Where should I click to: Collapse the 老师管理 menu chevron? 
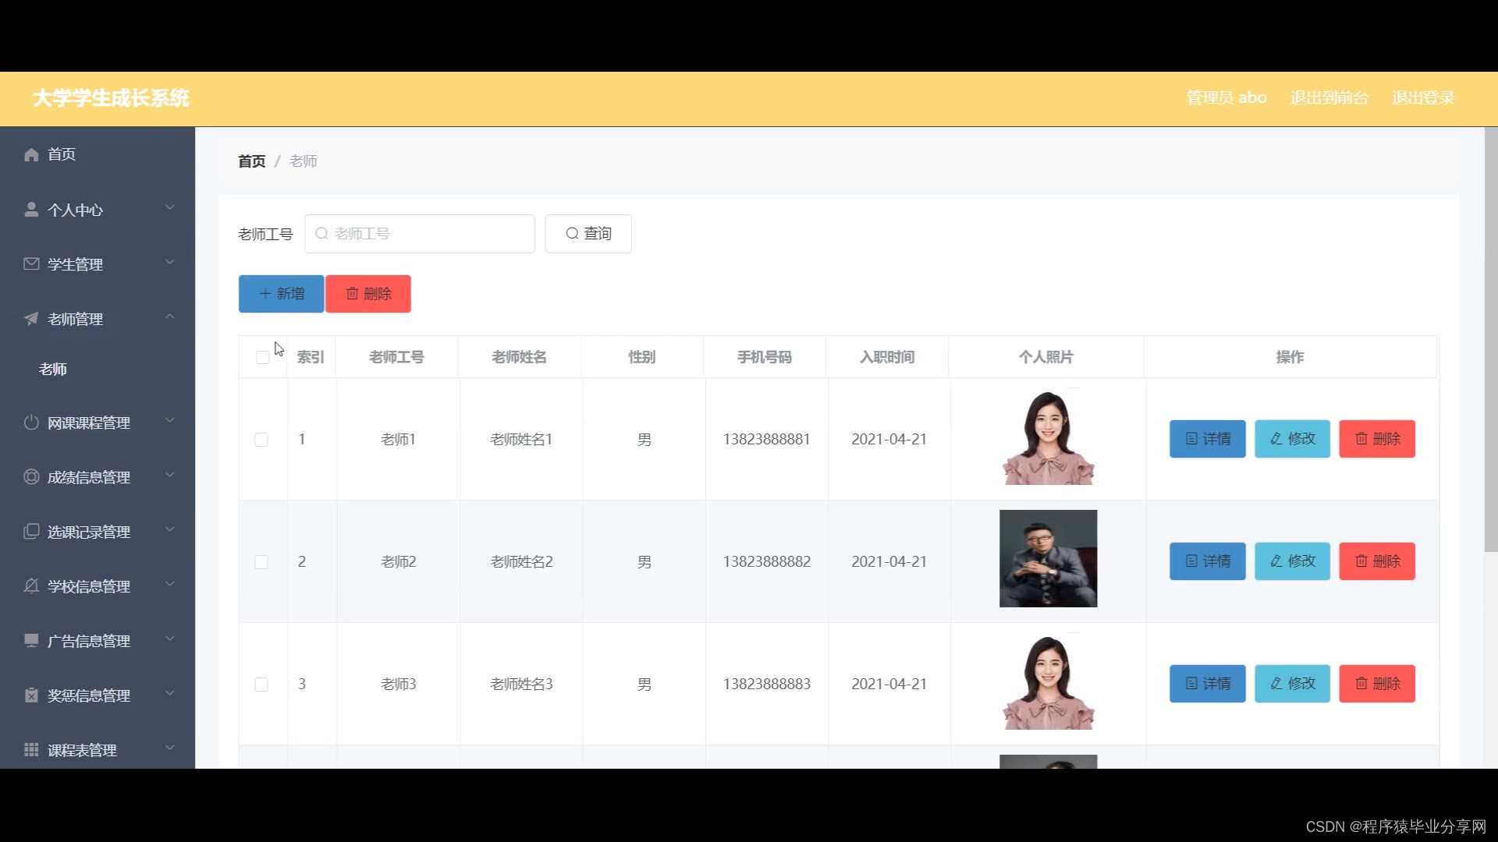tap(170, 317)
